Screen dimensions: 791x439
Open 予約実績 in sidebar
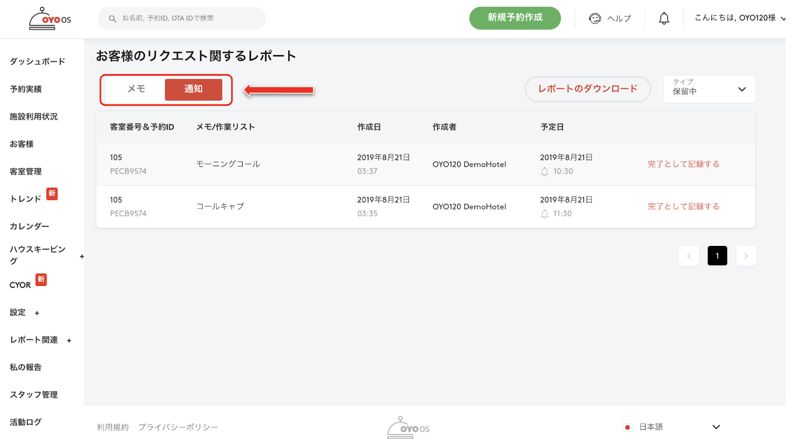26,89
